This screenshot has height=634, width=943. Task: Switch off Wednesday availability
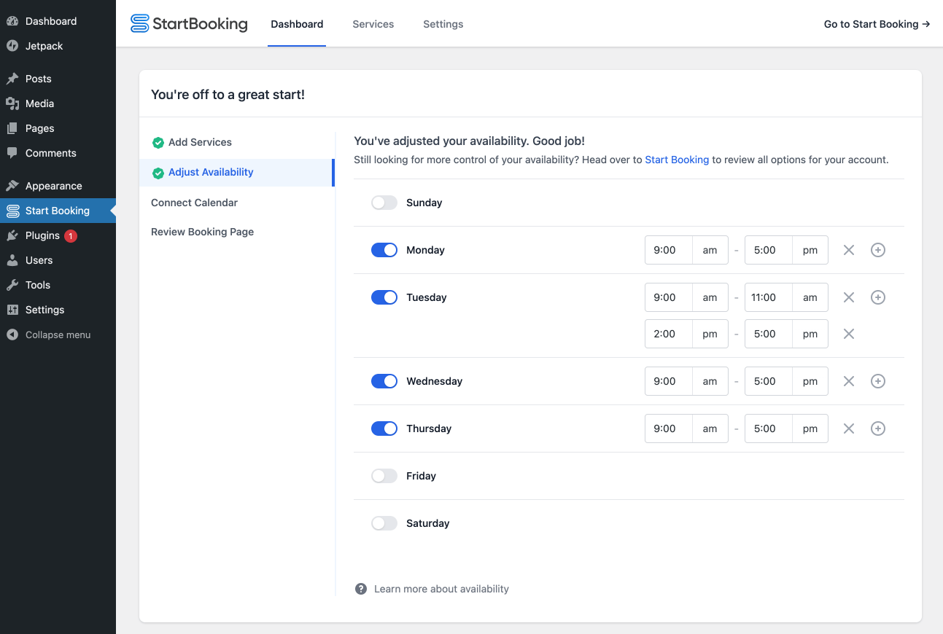(x=384, y=381)
